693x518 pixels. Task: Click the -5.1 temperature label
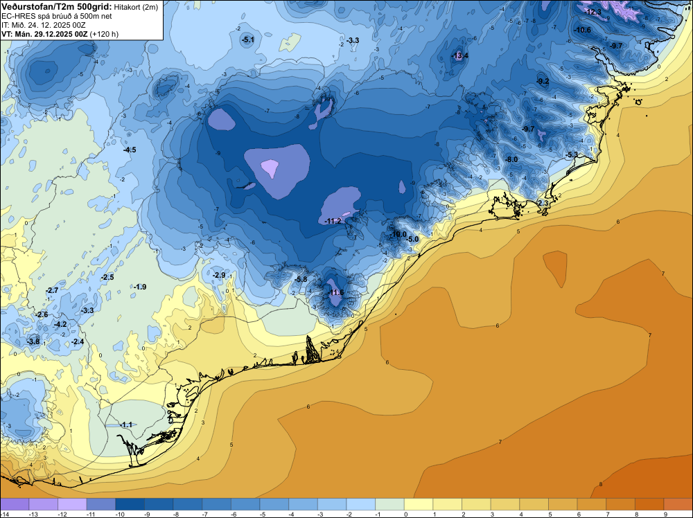point(248,39)
